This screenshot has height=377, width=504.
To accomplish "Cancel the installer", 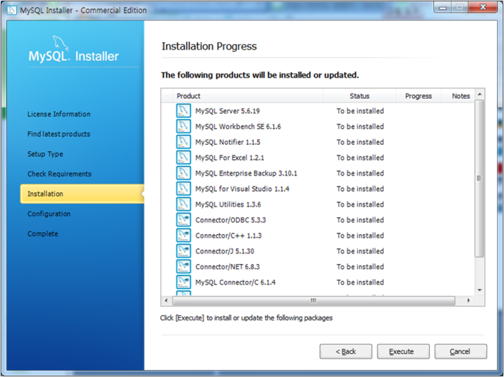I will point(460,351).
